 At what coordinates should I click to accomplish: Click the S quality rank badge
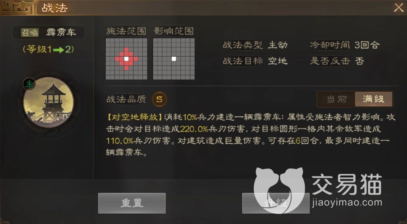tap(160, 99)
